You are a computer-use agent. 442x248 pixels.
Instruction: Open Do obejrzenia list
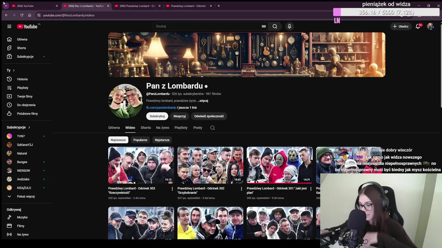tap(26, 105)
